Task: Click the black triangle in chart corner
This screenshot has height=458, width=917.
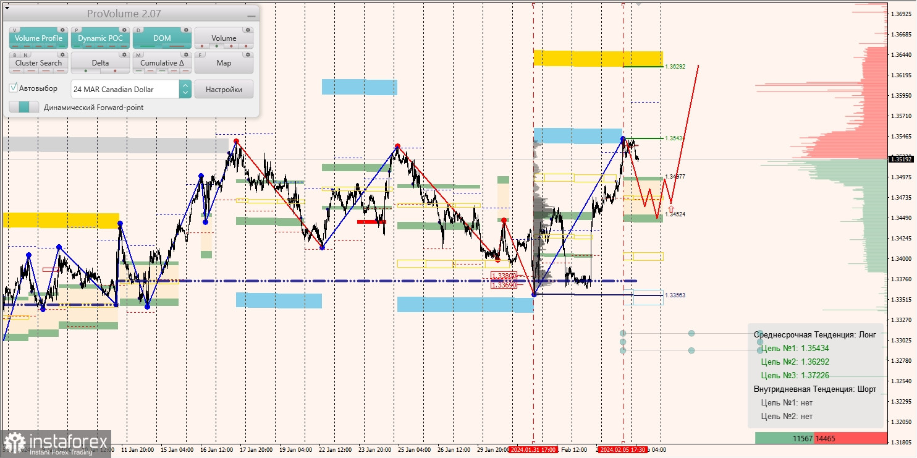Action: point(7,8)
